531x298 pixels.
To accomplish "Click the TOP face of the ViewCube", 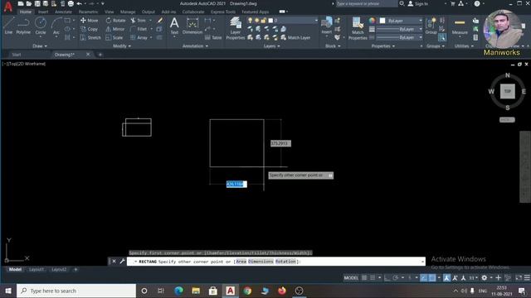I will point(507,91).
